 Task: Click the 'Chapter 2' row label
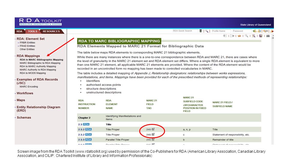click(x=84, y=118)
